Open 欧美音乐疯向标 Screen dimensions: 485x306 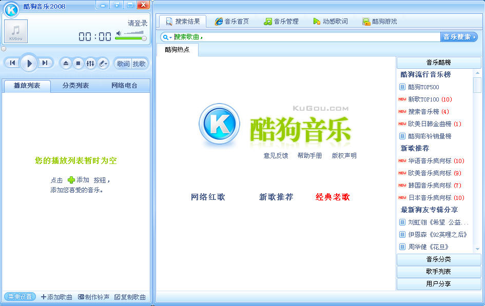click(435, 173)
